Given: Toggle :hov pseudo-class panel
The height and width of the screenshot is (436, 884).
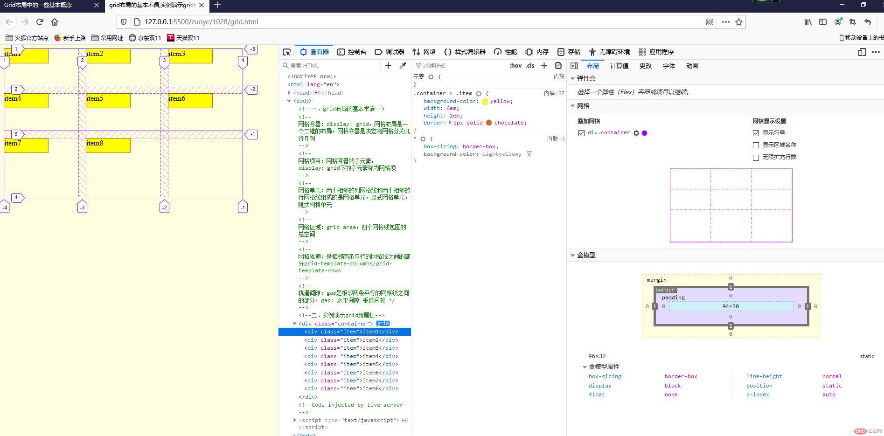Looking at the screenshot, I should (515, 66).
